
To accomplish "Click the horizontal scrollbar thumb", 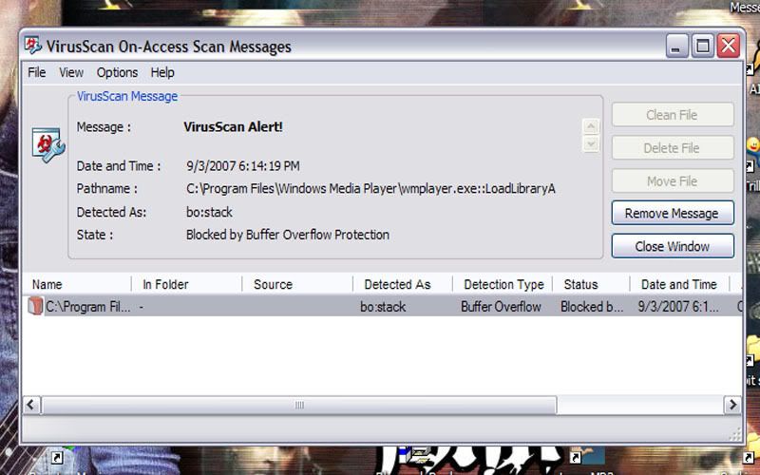I will pyautogui.click(x=299, y=405).
